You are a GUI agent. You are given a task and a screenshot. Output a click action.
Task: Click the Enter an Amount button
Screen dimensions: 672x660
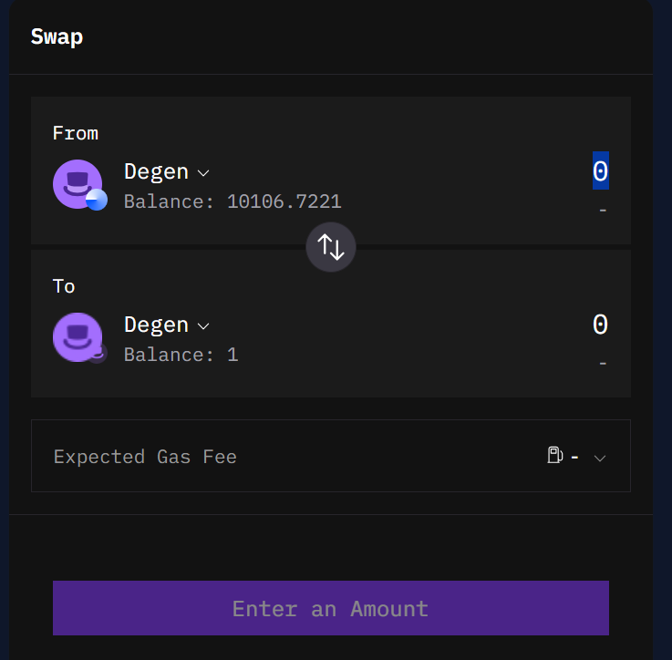(330, 608)
